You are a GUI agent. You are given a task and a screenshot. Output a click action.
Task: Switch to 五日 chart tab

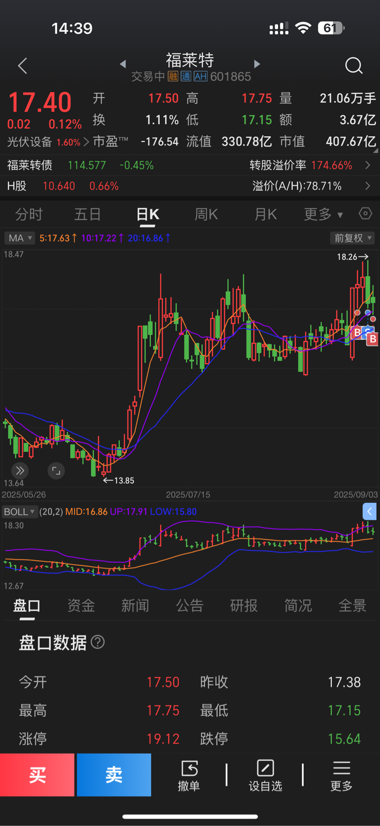pyautogui.click(x=88, y=214)
